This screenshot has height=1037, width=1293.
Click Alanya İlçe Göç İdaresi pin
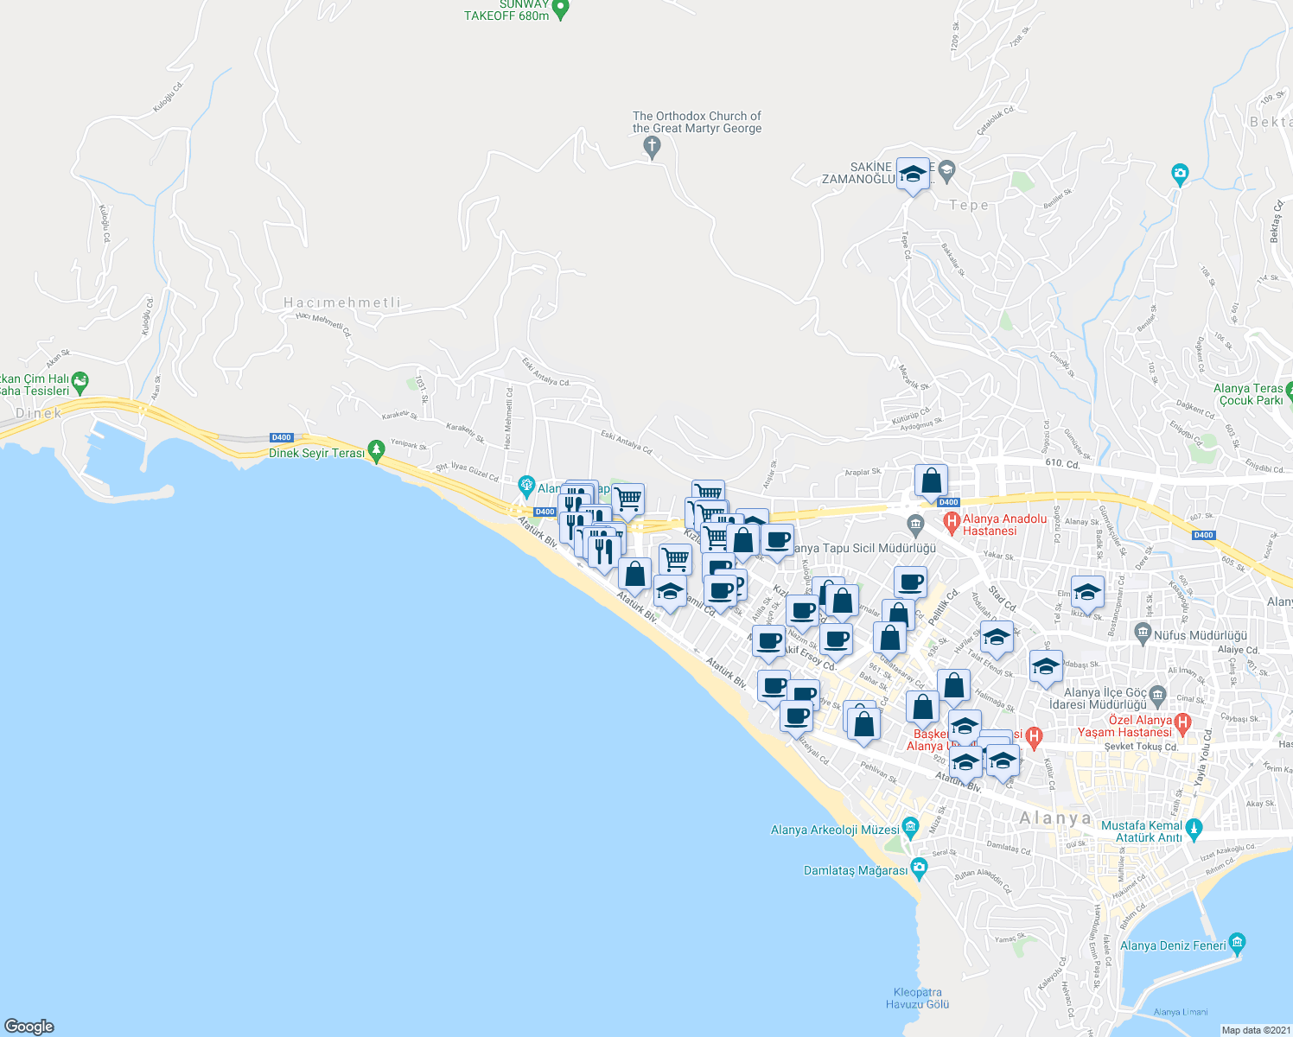pos(1158,694)
